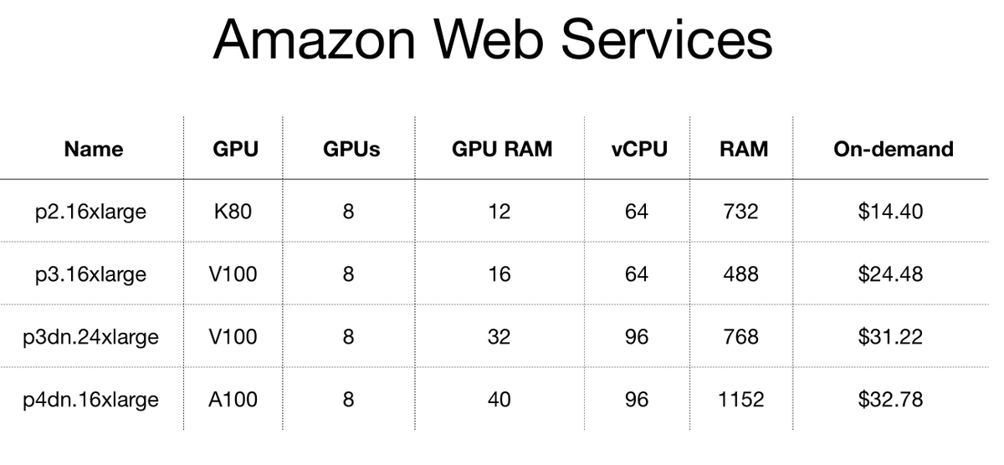The image size is (1004, 465).
Task: Click the GPU RAM column header
Action: [x=502, y=149]
